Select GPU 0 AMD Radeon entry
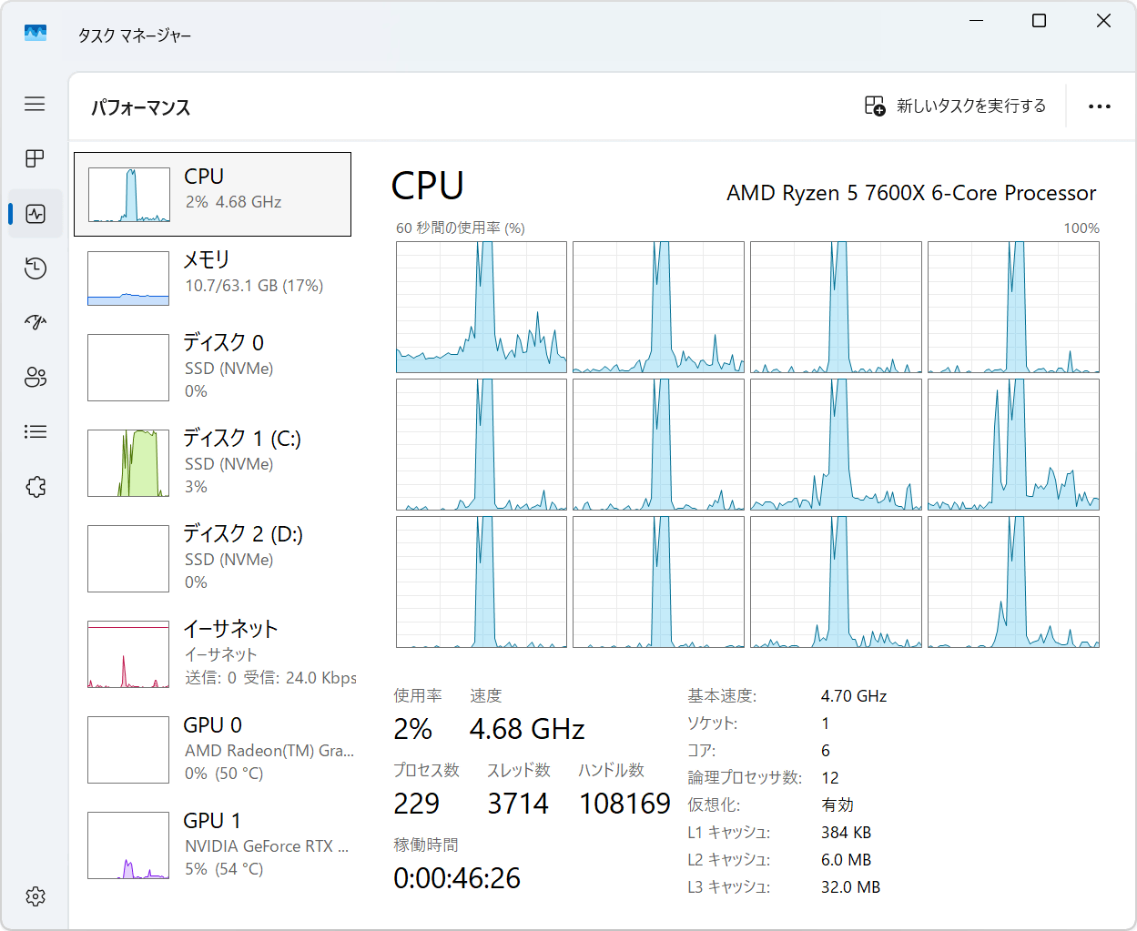The image size is (1137, 931). point(212,749)
